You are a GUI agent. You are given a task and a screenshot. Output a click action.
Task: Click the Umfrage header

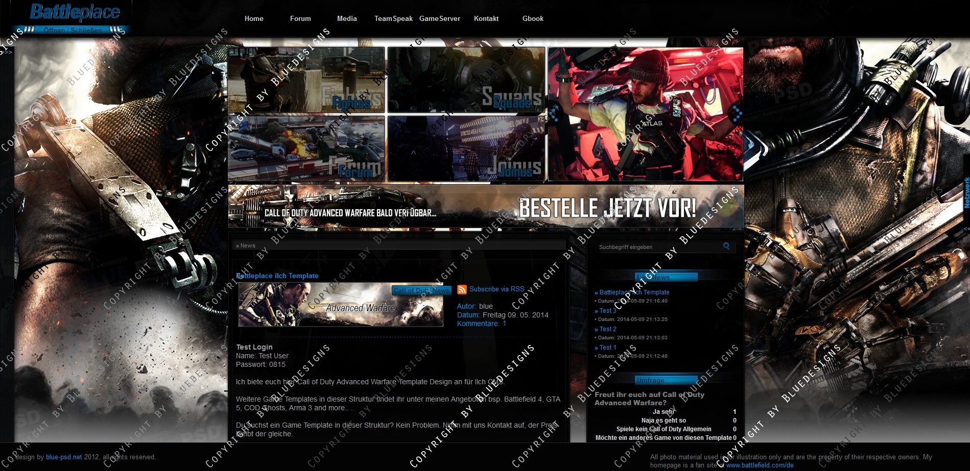click(667, 380)
